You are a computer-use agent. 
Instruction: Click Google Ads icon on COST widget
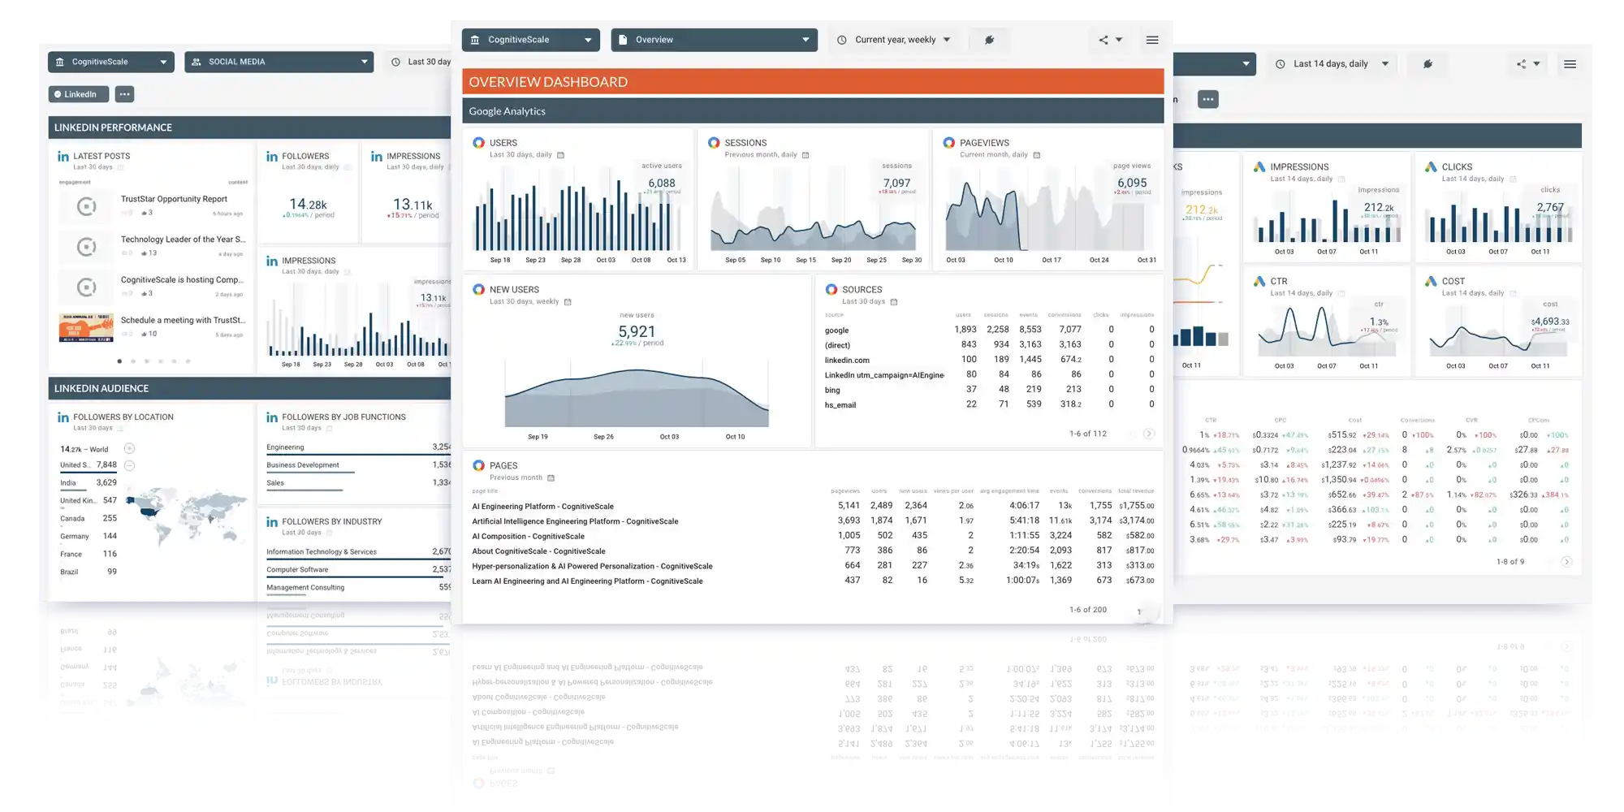coord(1431,282)
